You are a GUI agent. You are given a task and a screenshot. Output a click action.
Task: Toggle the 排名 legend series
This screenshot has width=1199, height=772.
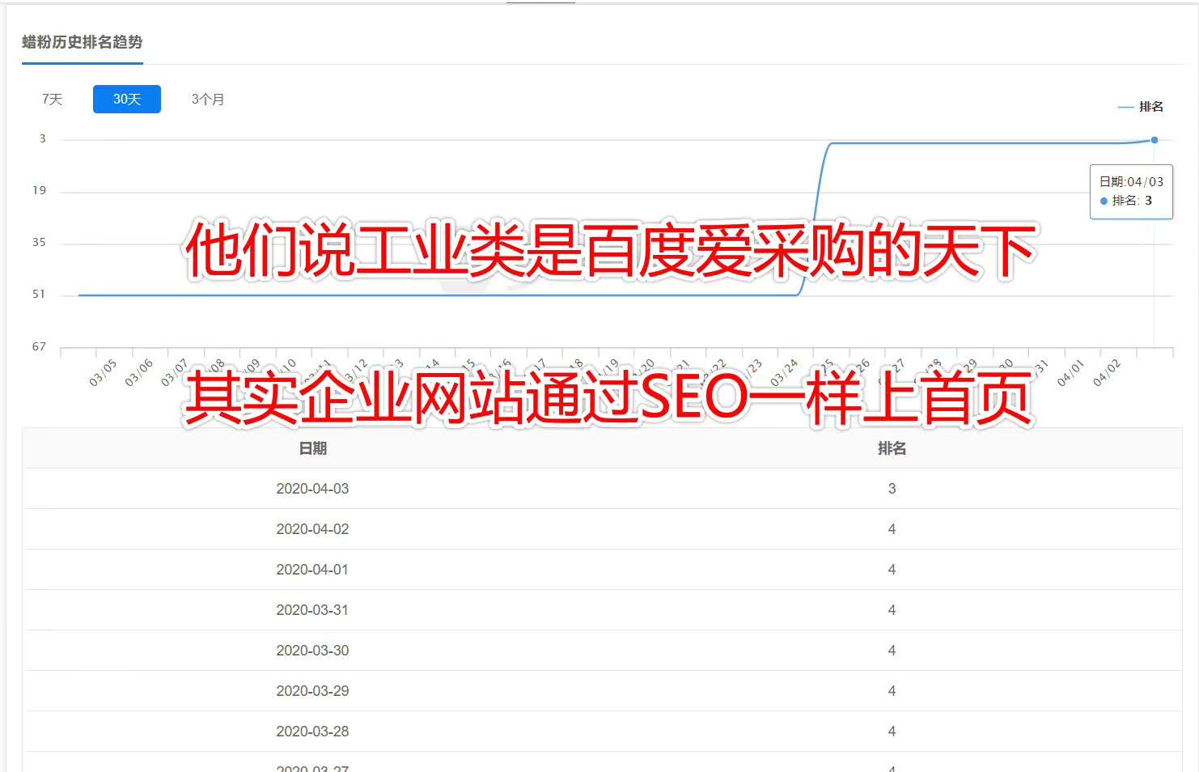[x=1142, y=107]
